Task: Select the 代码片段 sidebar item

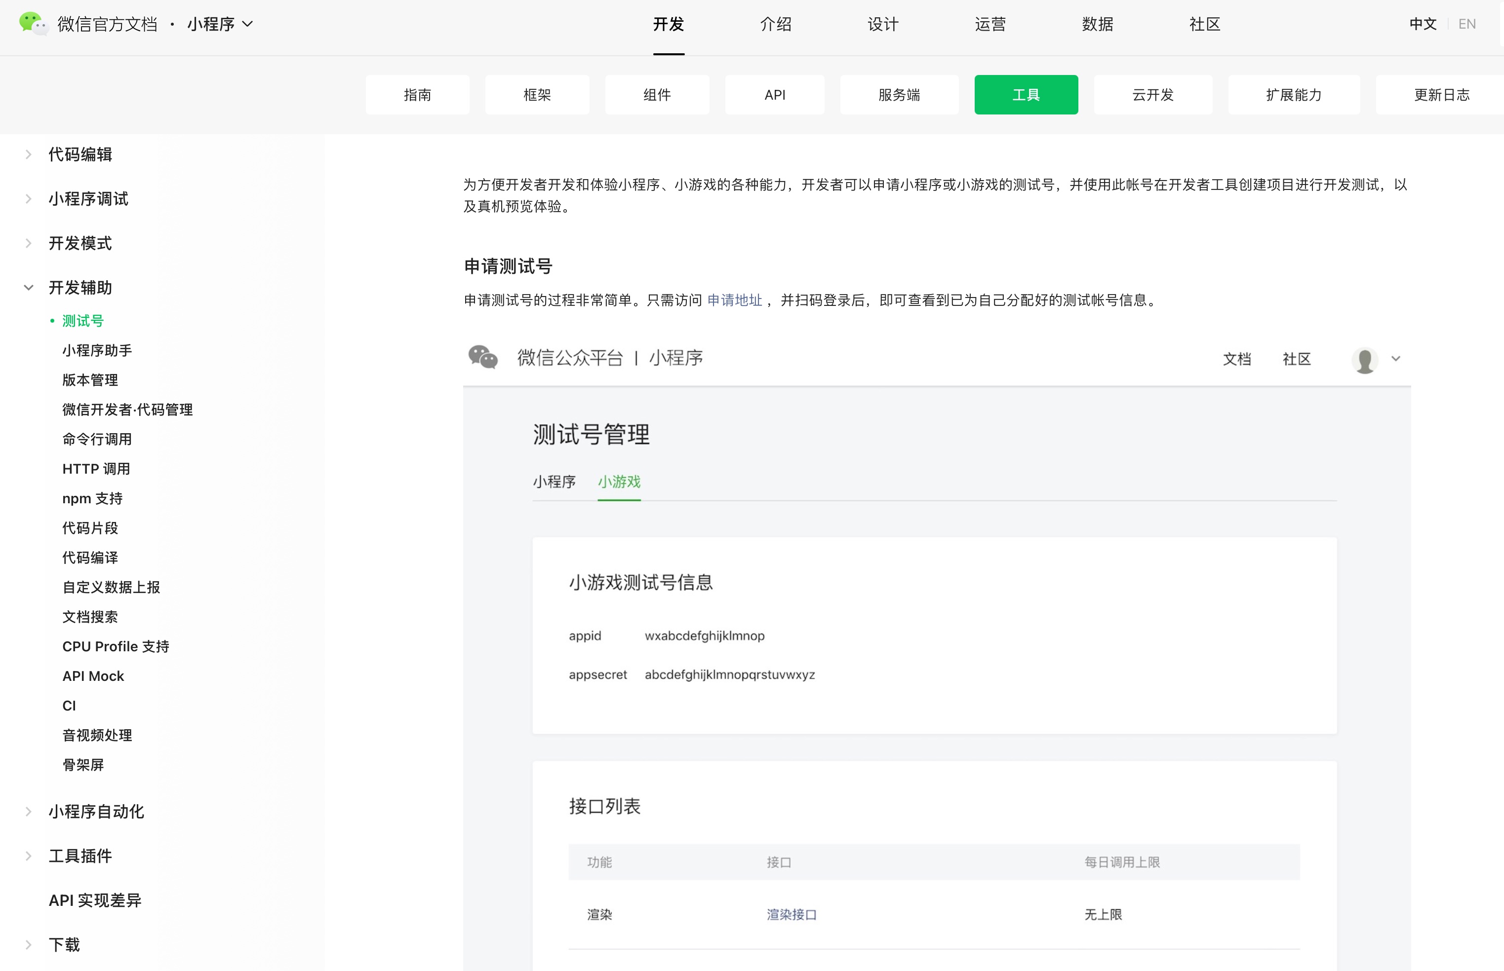Action: point(90,528)
